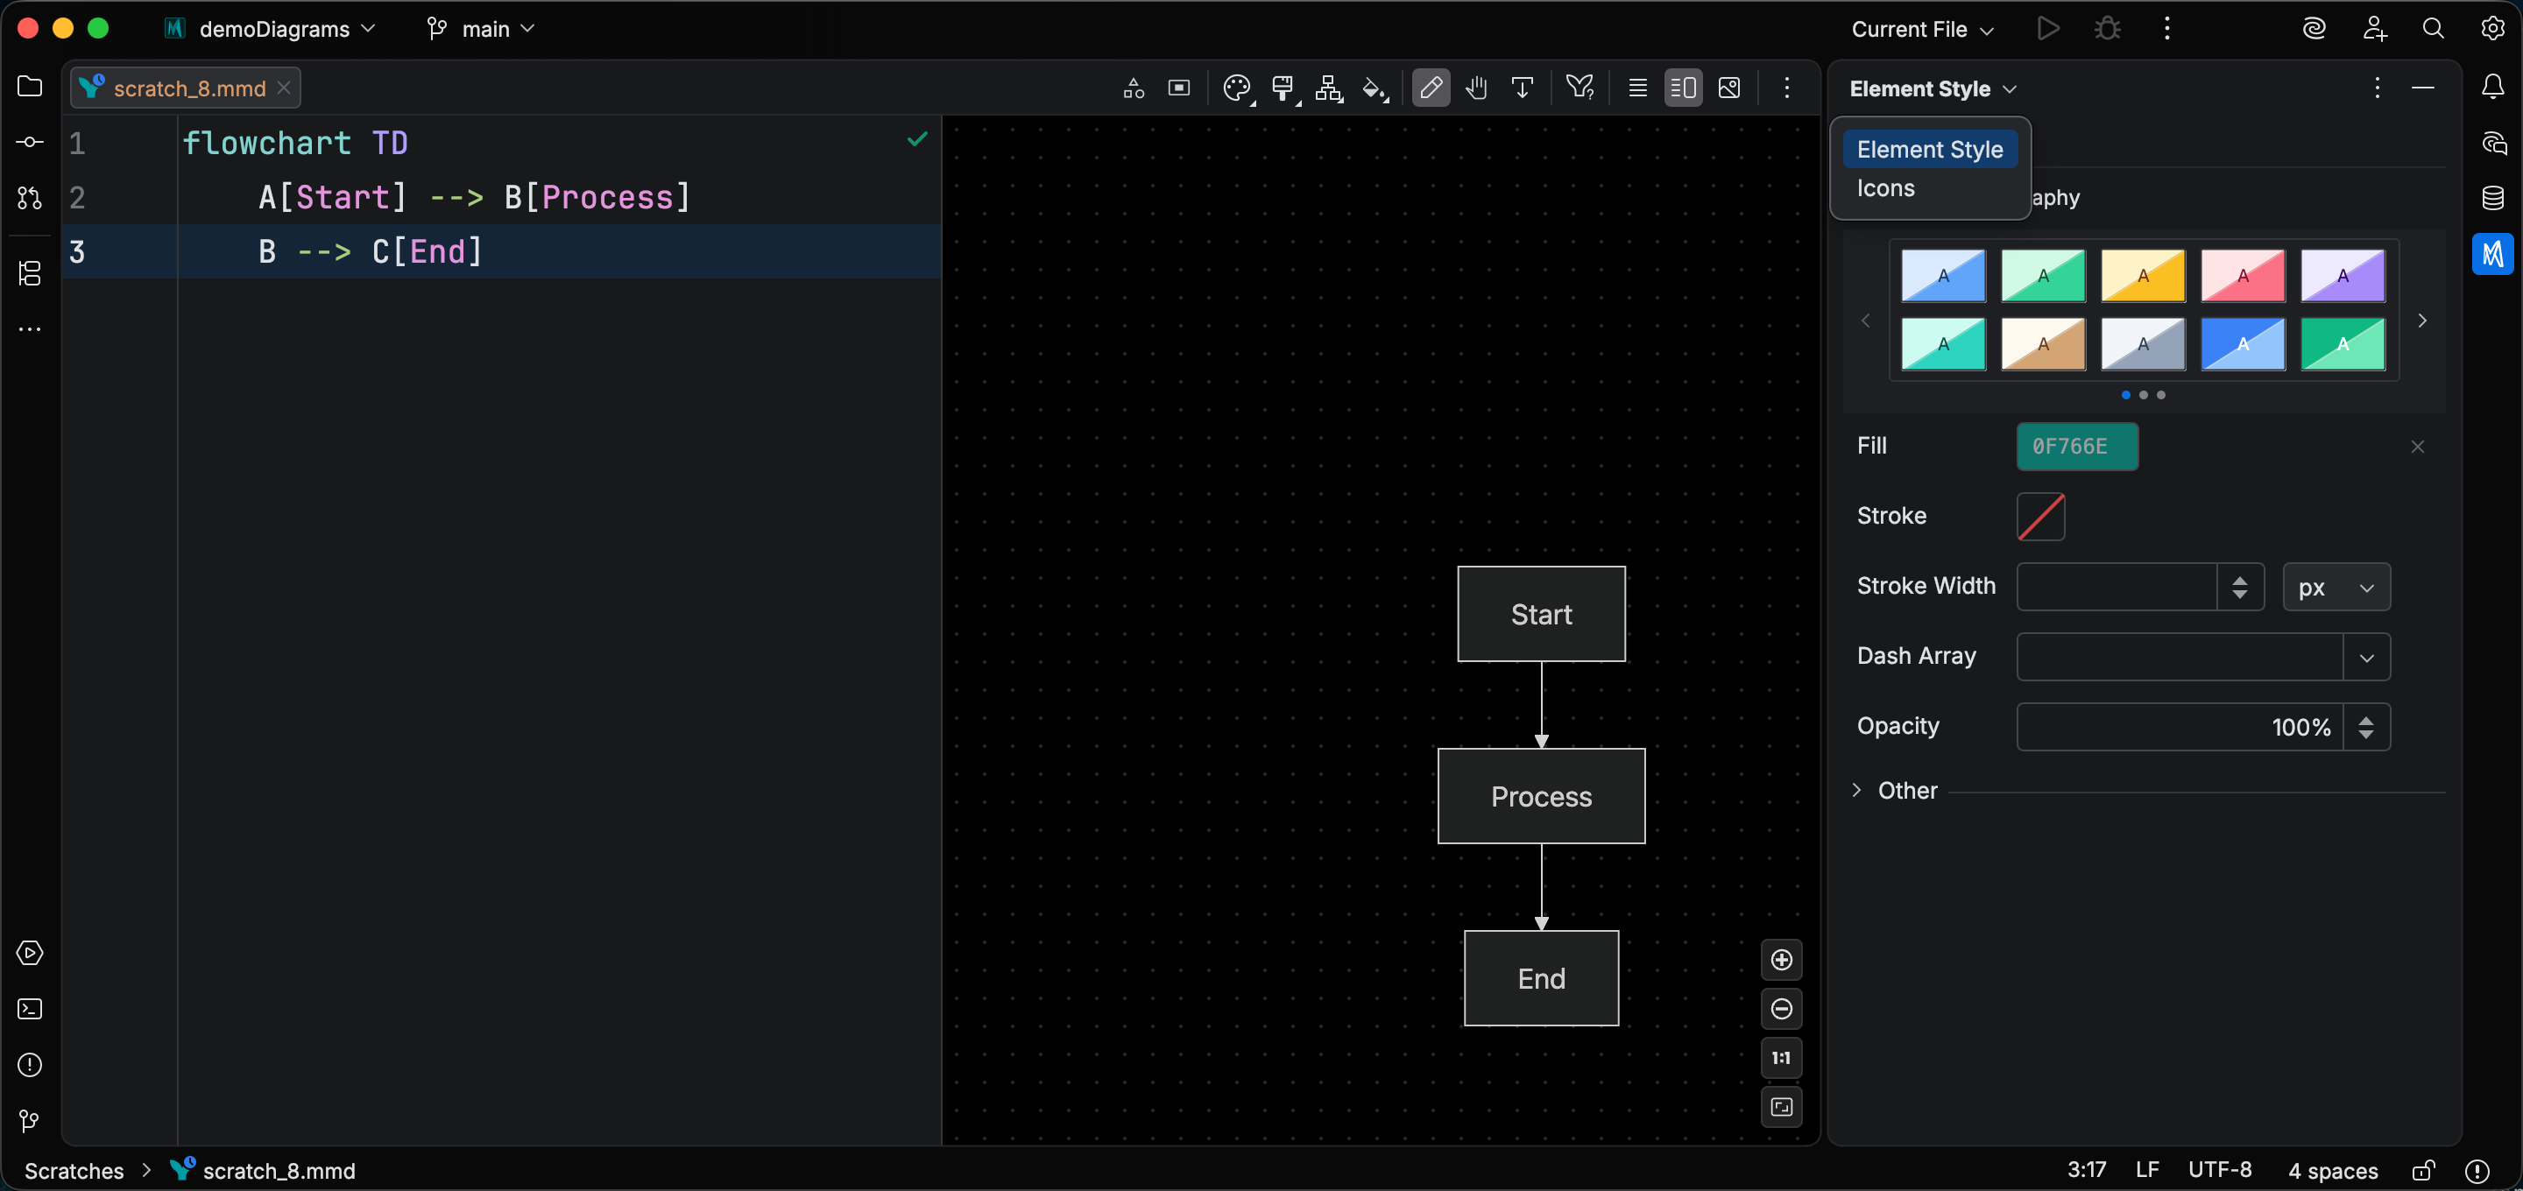
Task: Open the Services tool window
Action: click(31, 953)
